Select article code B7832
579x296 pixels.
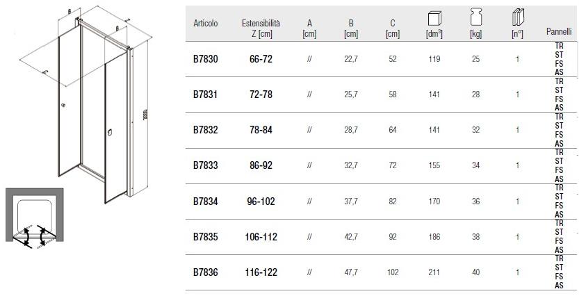tap(205, 131)
